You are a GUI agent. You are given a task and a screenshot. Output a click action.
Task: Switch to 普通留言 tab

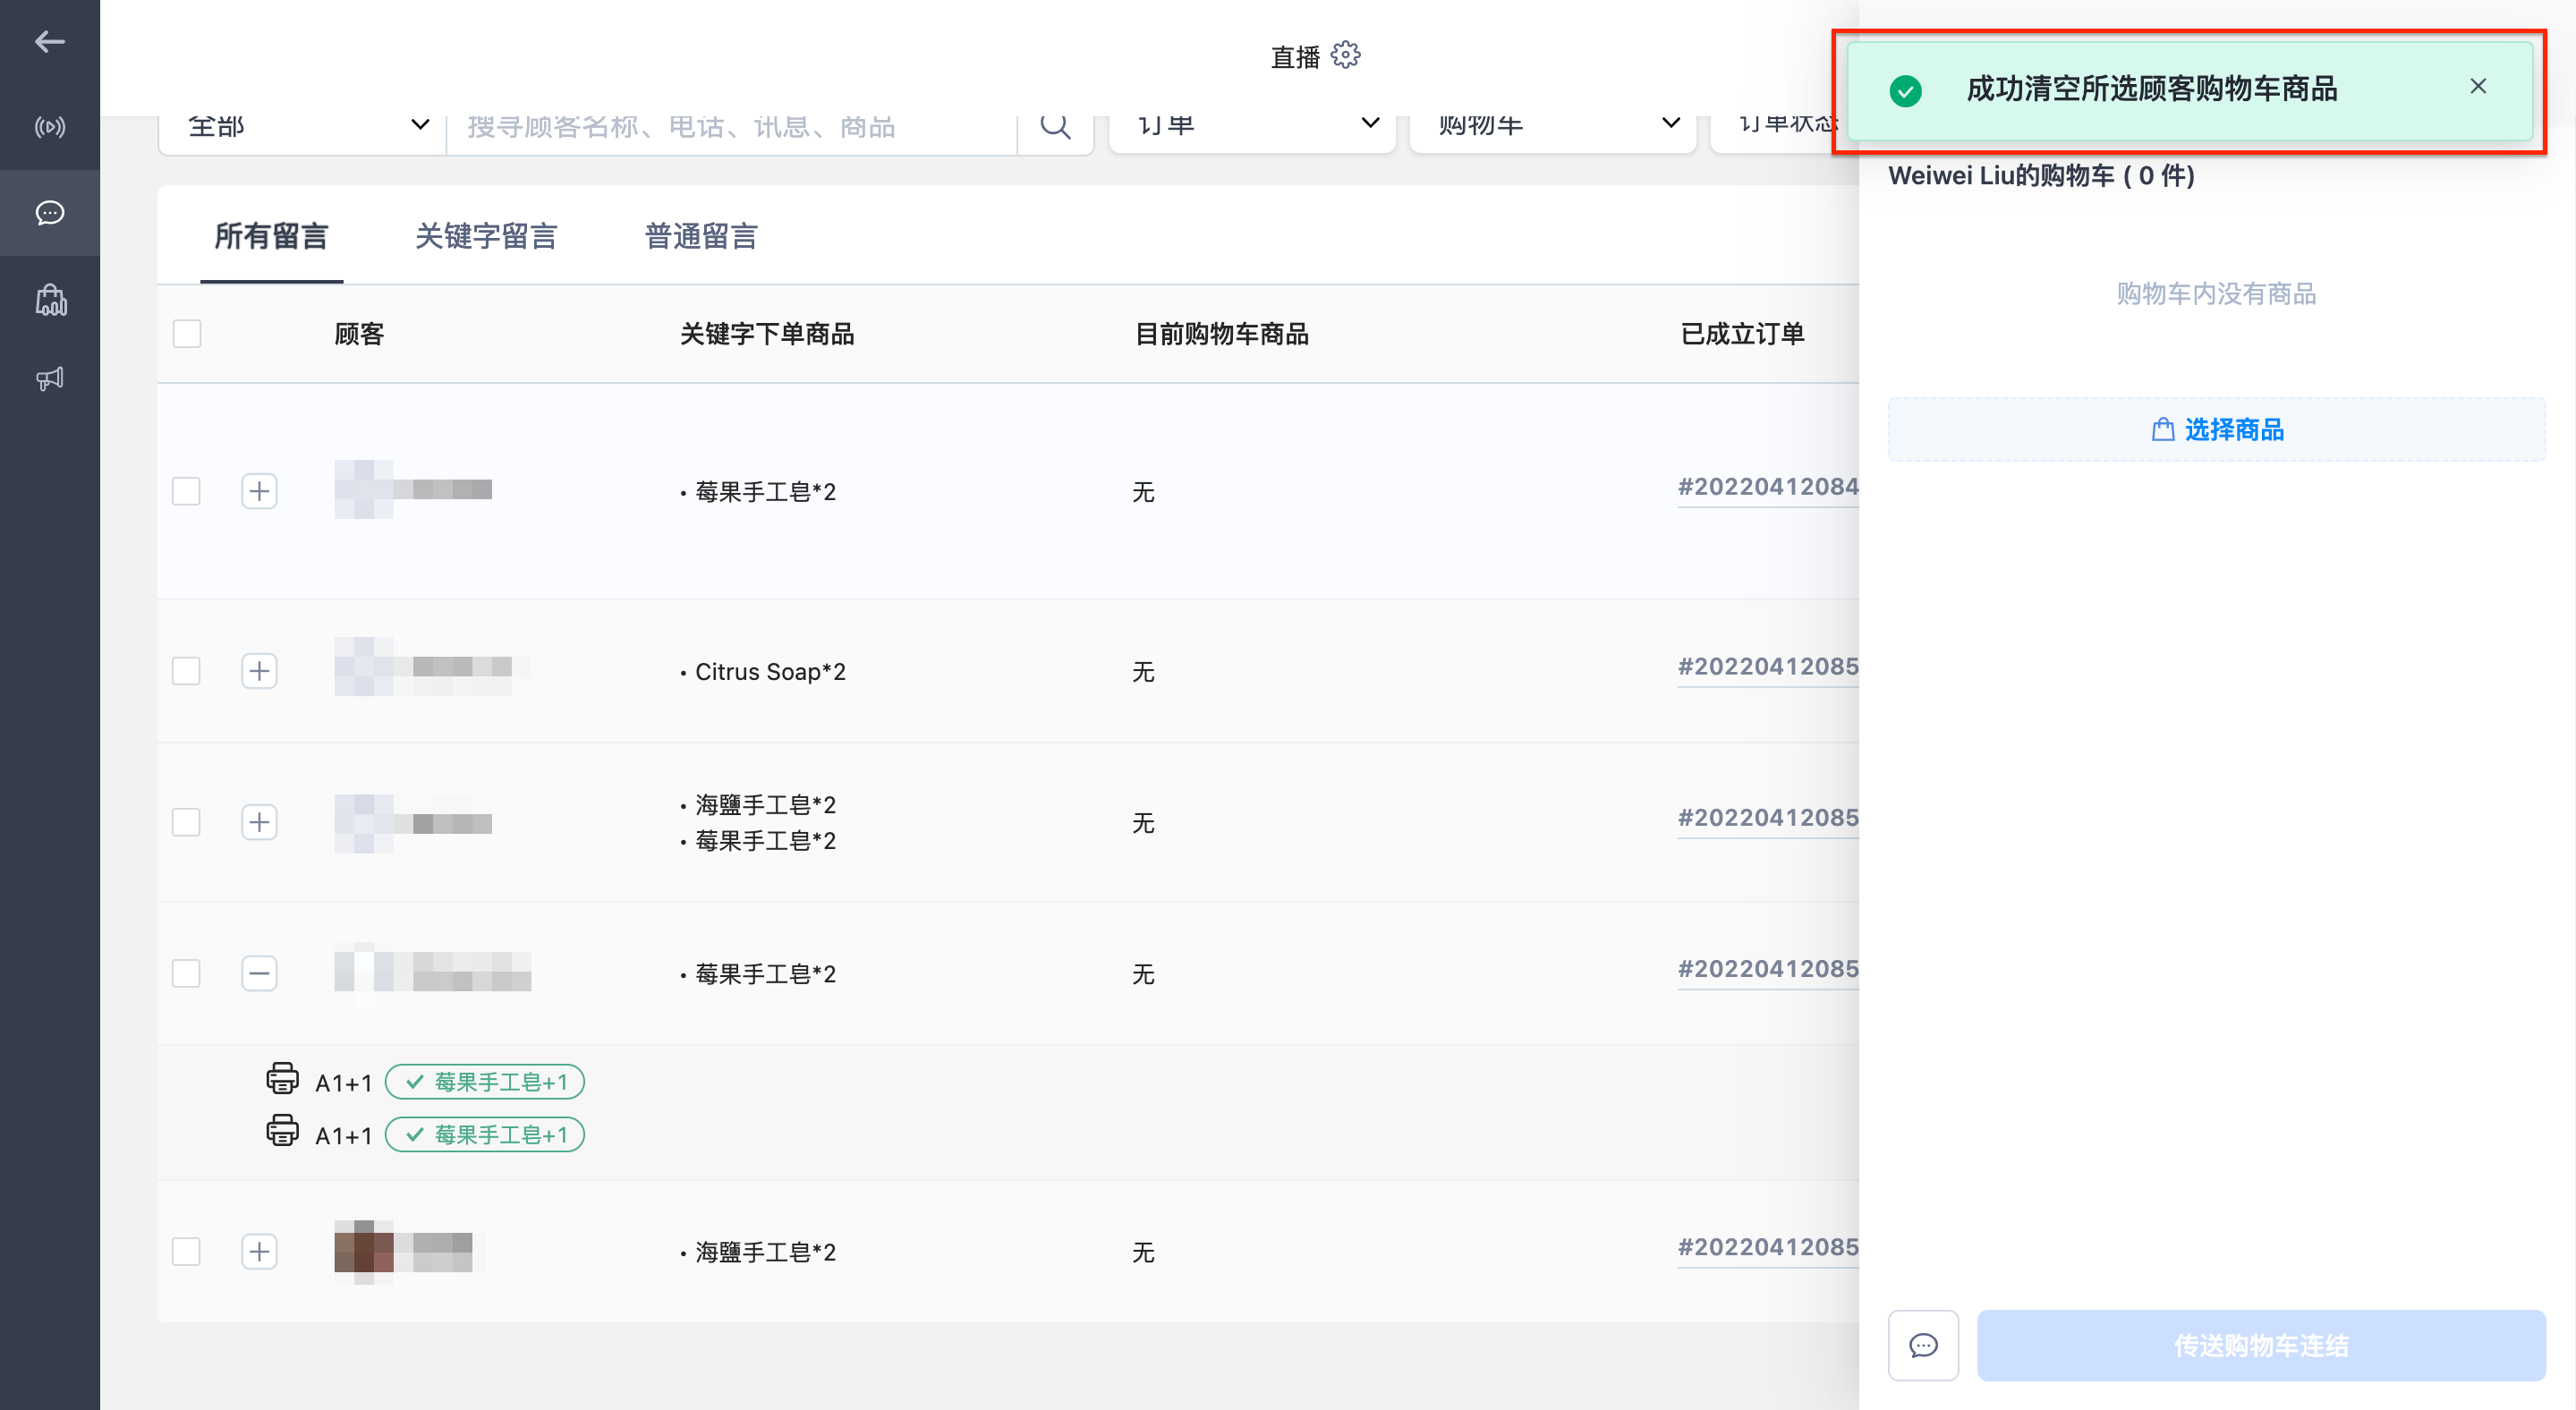pos(701,236)
